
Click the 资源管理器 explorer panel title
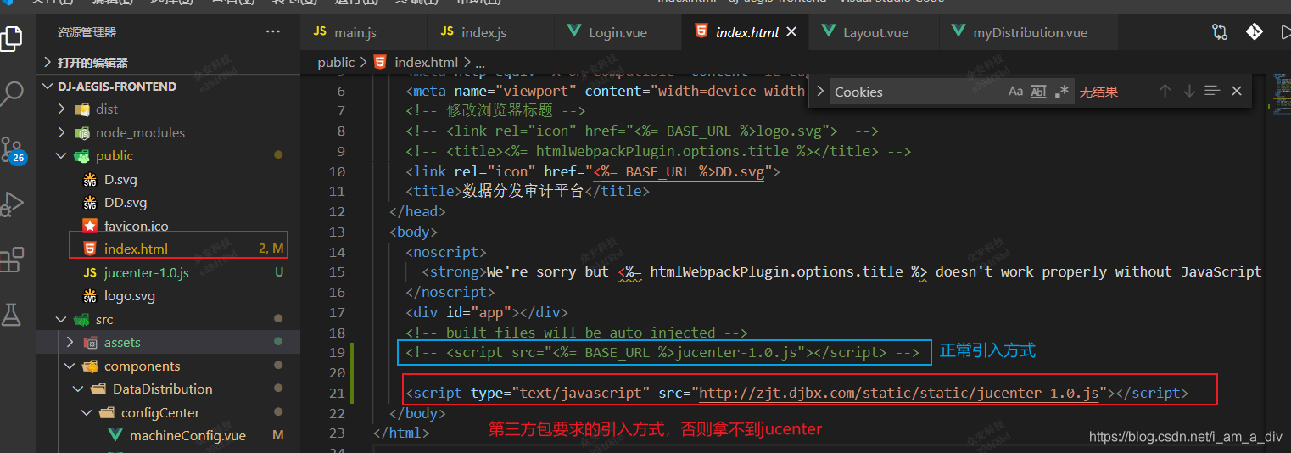(x=87, y=32)
